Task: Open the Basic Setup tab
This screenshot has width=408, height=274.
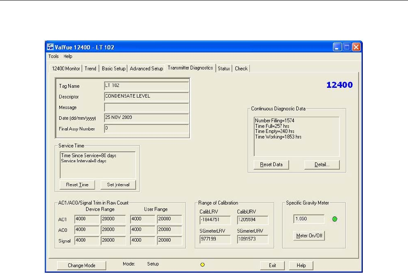Action: (113, 69)
